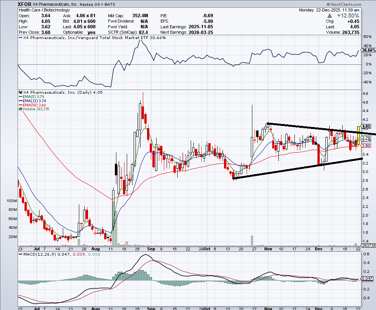Click the red EMA(50) 3.60 legend entry
This screenshot has width=376, height=310.
tap(33, 105)
